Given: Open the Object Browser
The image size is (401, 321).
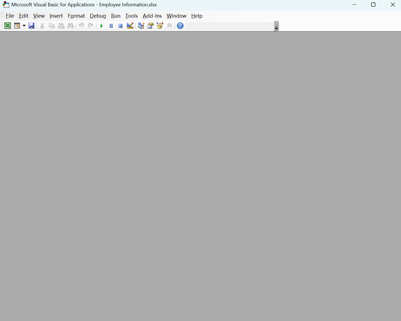Looking at the screenshot, I should 160,26.
